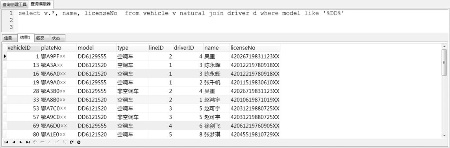Select model DD6129S55 in vehicleID 1 row
Viewport: 450px width, 148px height.
click(x=96, y=57)
